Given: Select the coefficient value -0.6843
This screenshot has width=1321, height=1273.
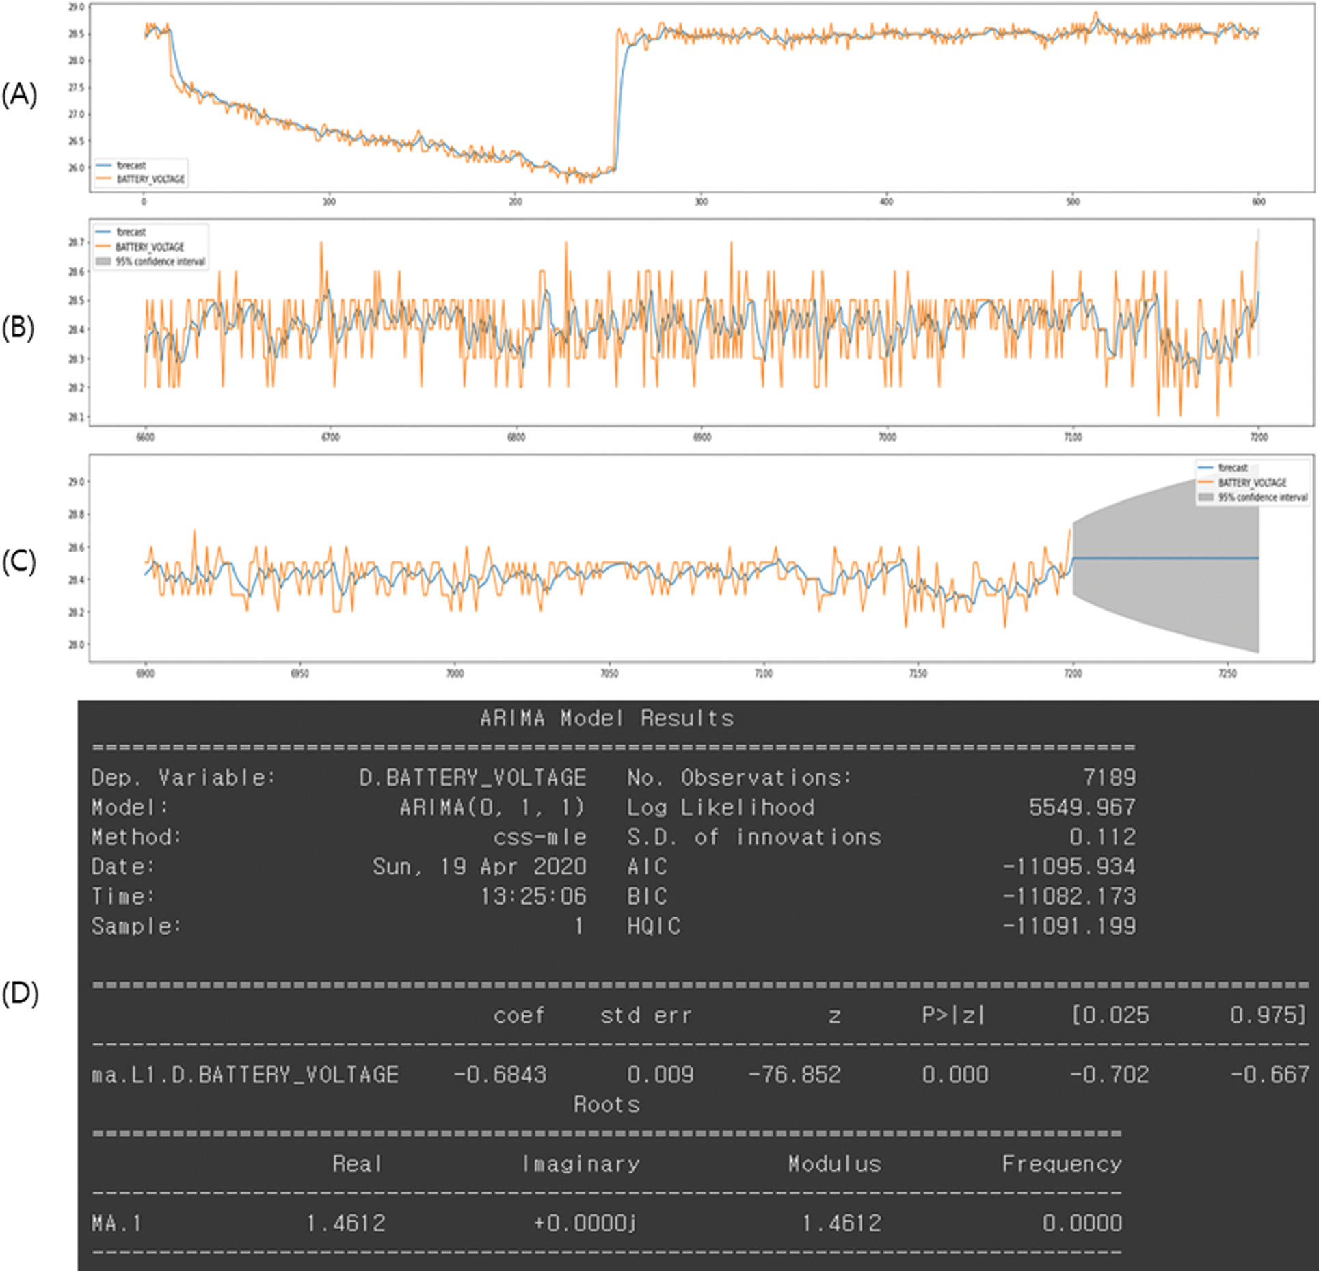Looking at the screenshot, I should tap(500, 1074).
